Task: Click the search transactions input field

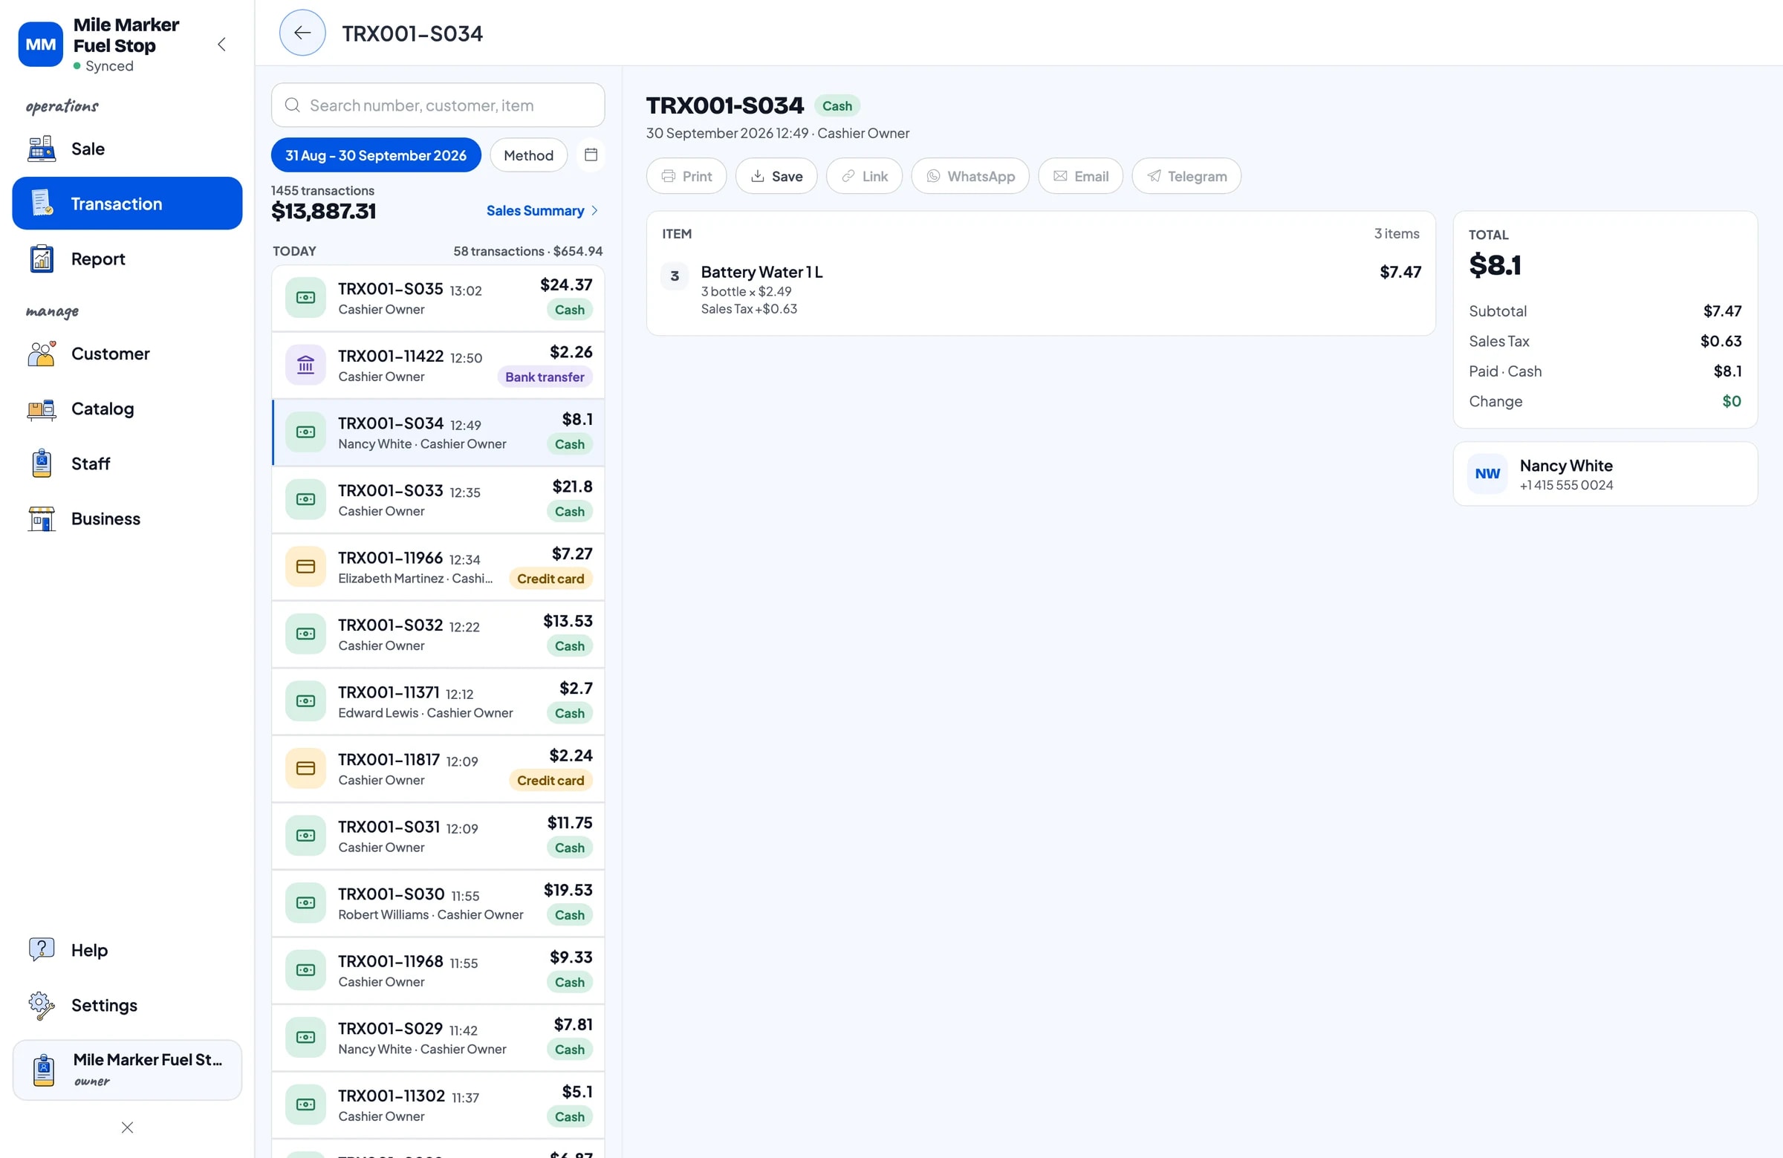Action: [438, 105]
